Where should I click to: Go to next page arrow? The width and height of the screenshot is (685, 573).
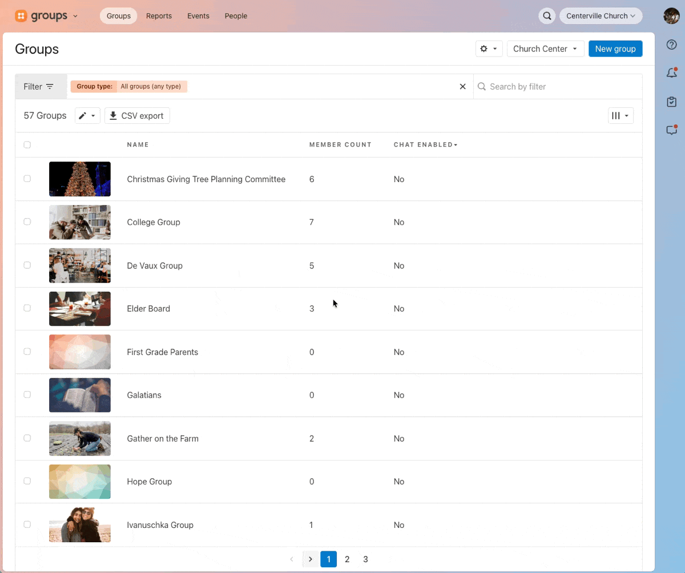pyautogui.click(x=310, y=559)
